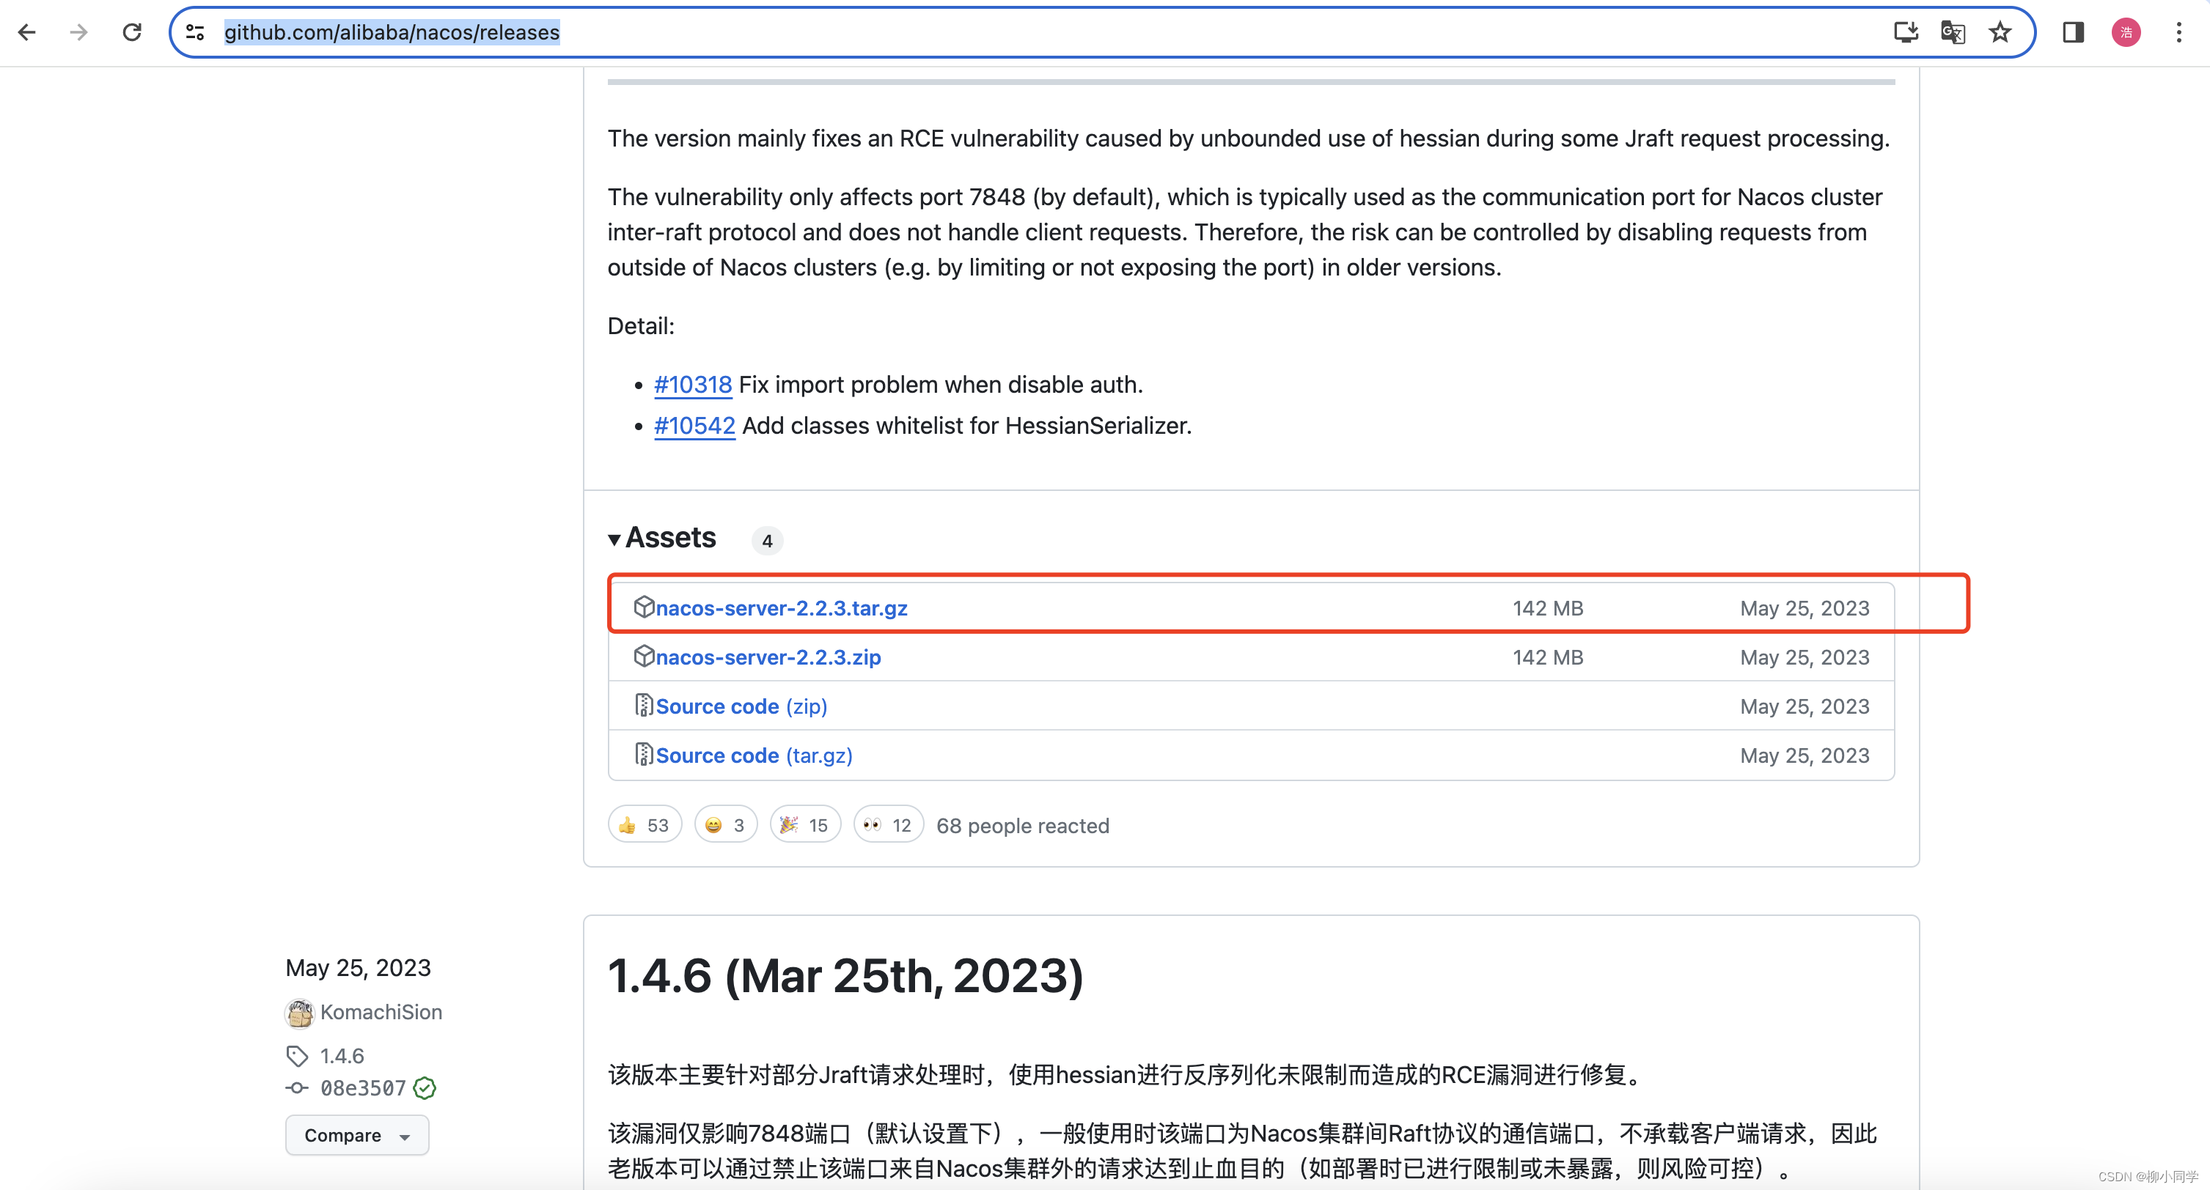The height and width of the screenshot is (1190, 2210).
Task: Reload the page with the refresh icon
Action: (x=131, y=32)
